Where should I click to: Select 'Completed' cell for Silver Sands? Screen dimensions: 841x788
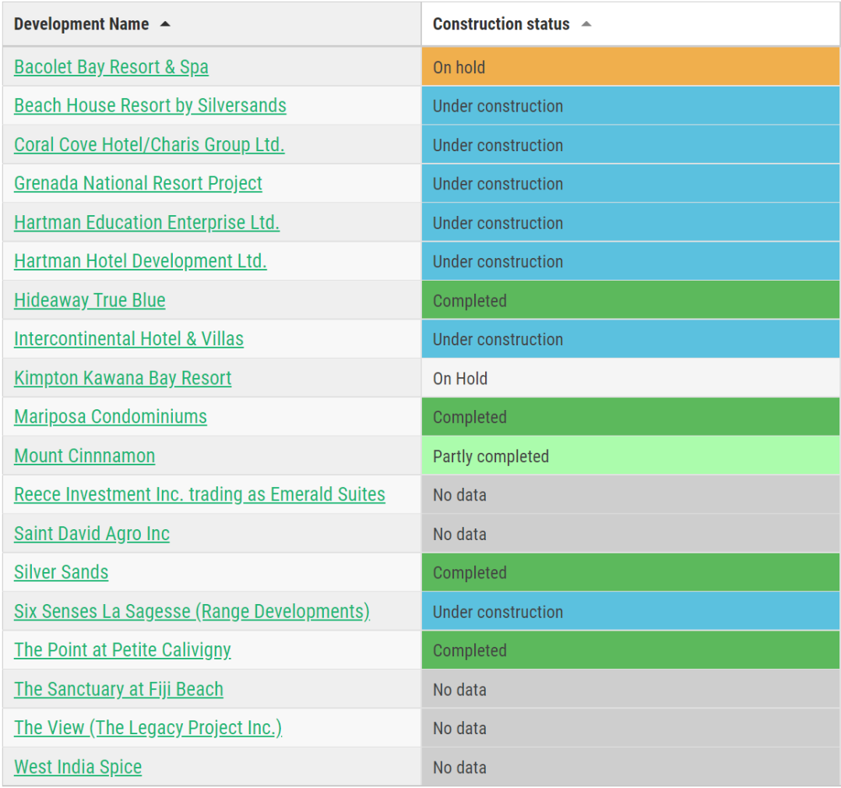click(631, 573)
